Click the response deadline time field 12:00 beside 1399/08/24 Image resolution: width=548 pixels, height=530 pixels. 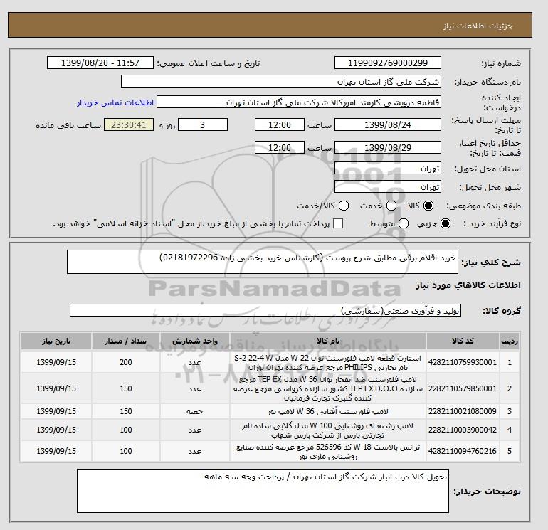(x=280, y=124)
